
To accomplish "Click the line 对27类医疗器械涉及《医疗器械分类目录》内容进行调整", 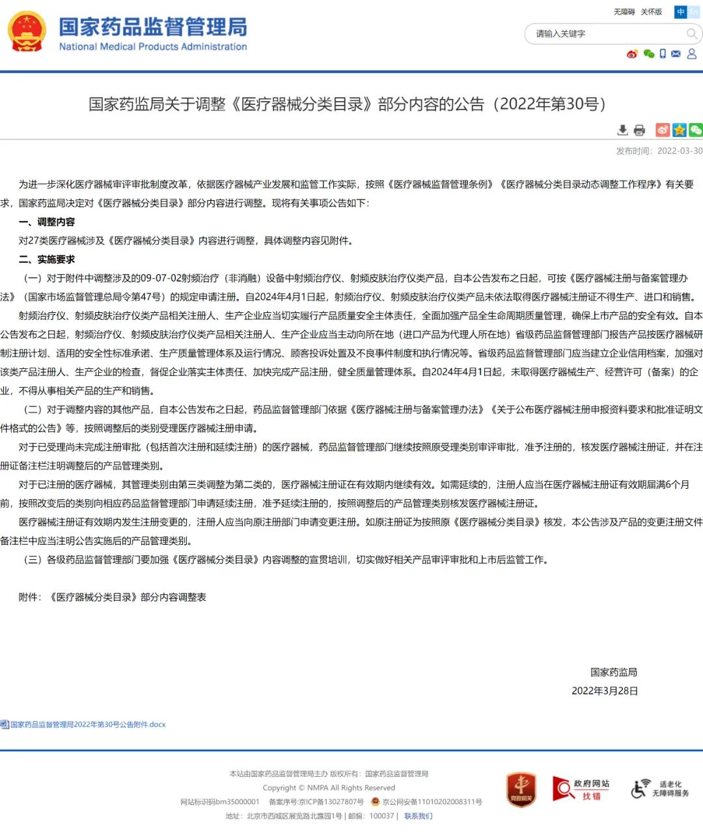I will 186,241.
